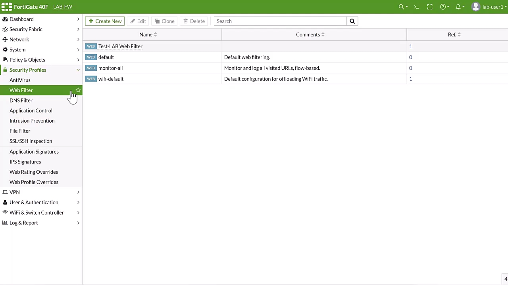Screen dimensions: 508x285
Task: Open reference count link for wifi-default
Action: [410, 79]
